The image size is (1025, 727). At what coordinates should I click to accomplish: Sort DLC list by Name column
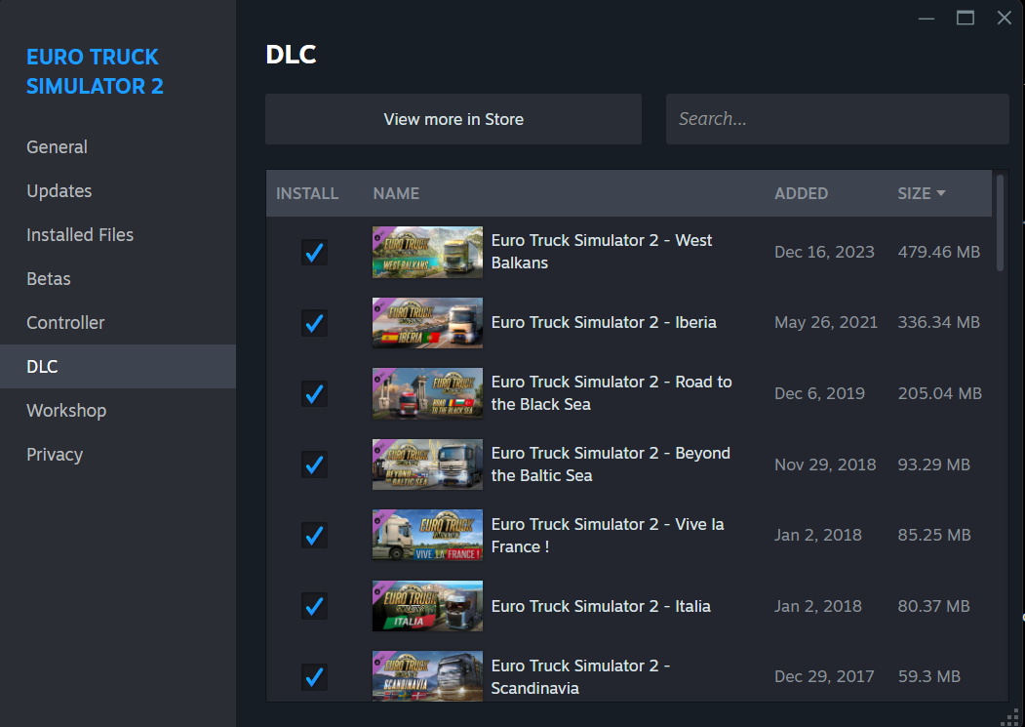[396, 193]
